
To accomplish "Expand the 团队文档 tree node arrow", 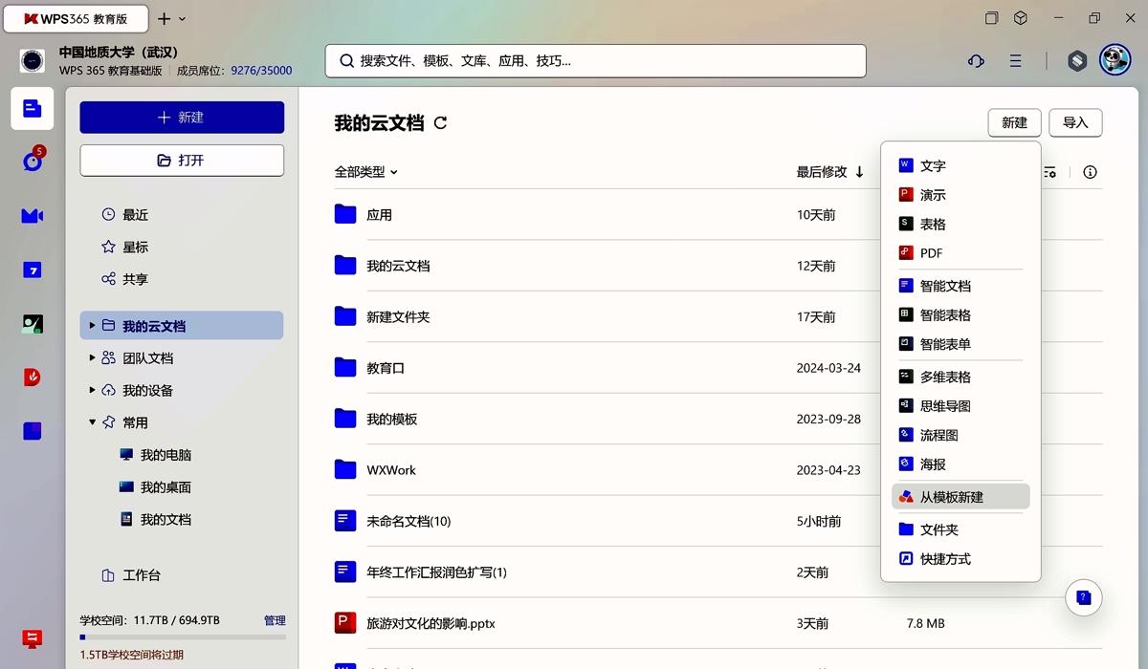I will point(92,358).
